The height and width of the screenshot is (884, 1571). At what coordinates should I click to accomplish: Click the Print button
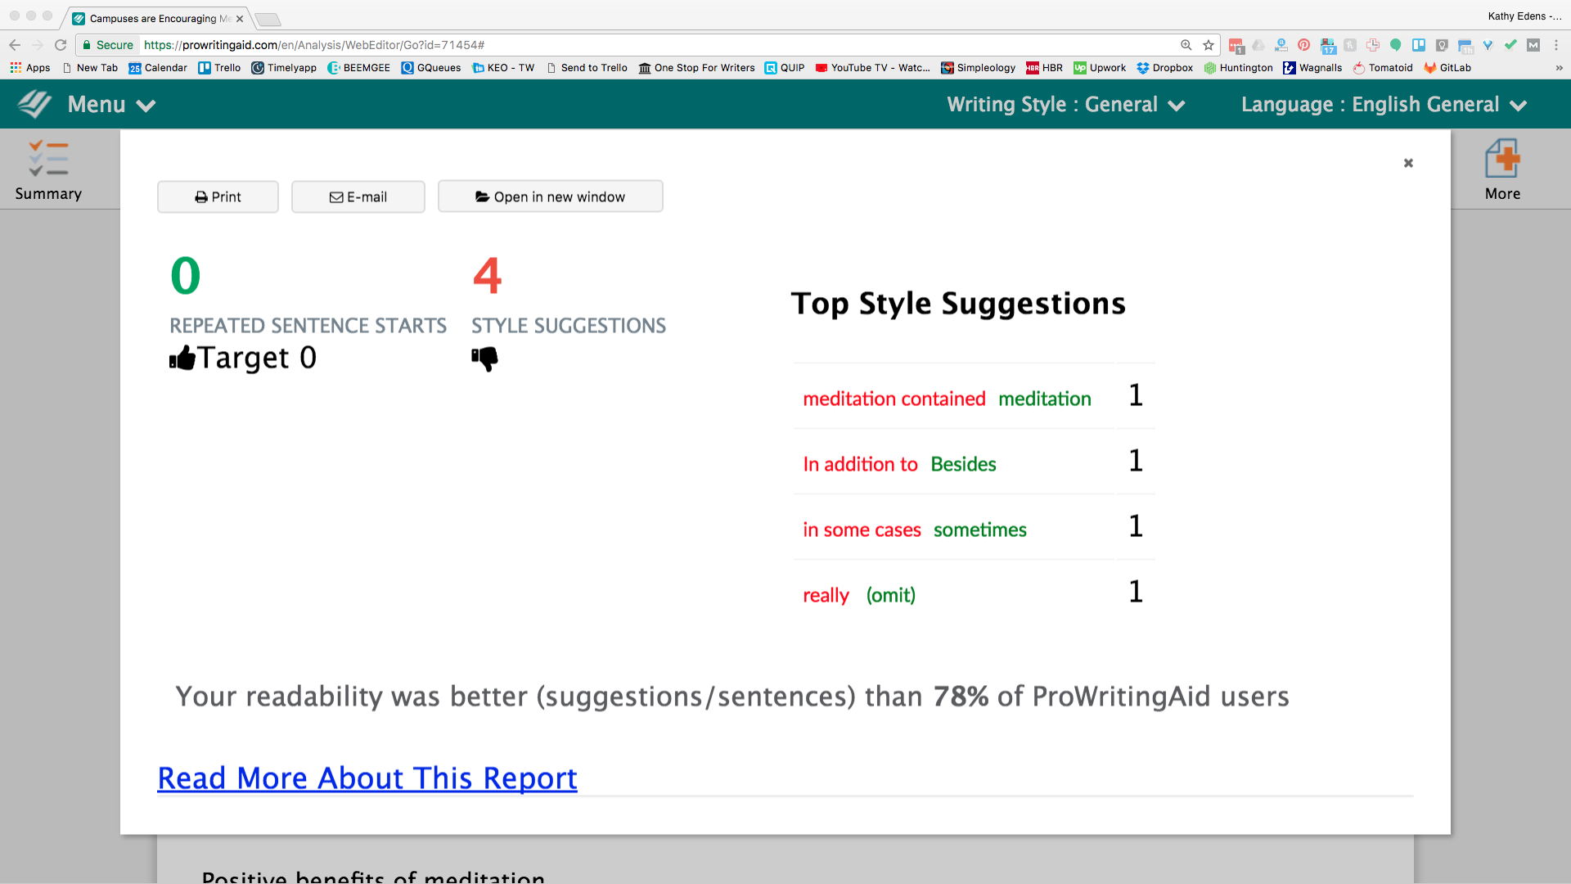tap(218, 197)
